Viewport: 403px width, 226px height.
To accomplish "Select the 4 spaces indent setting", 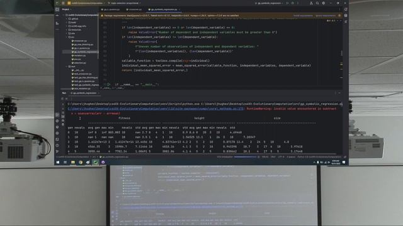I will (291, 157).
